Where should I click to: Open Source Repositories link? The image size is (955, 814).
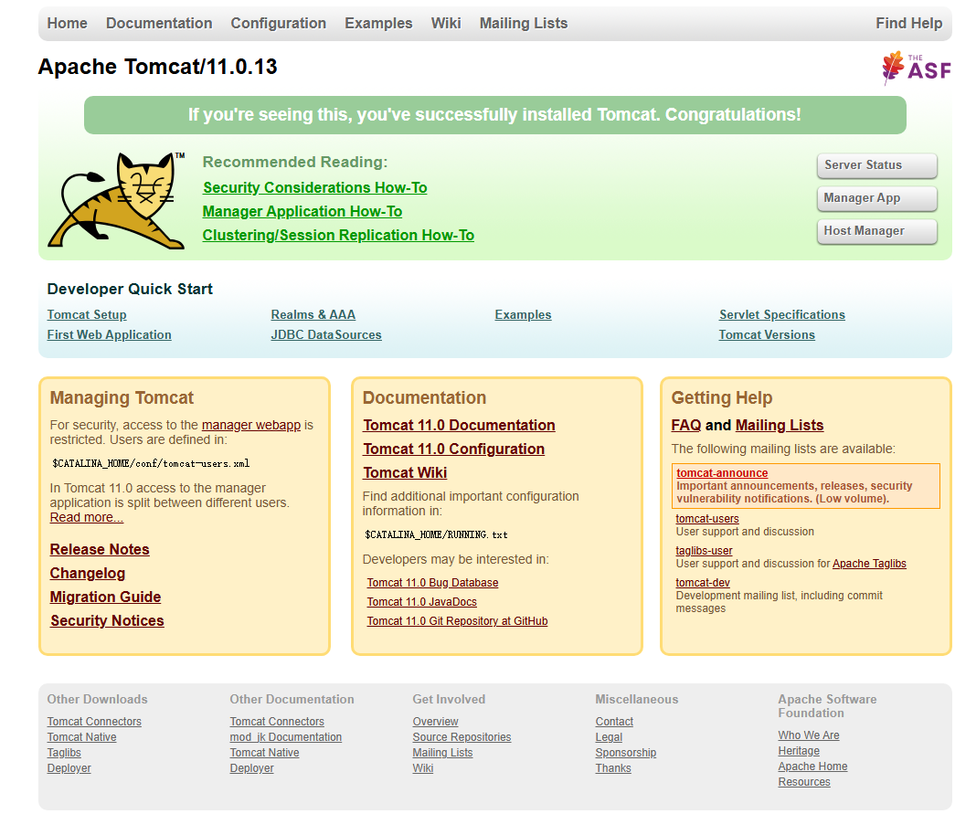462,736
